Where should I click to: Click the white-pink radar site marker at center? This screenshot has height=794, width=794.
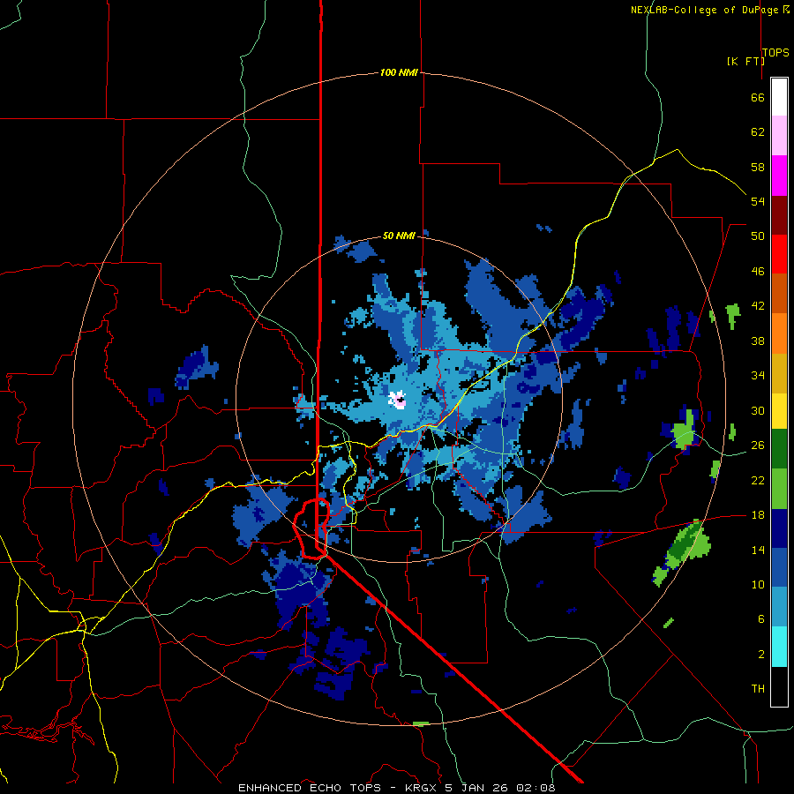[x=398, y=400]
